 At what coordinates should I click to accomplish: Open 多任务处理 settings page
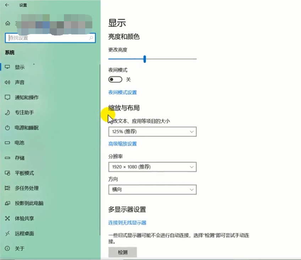27,188
